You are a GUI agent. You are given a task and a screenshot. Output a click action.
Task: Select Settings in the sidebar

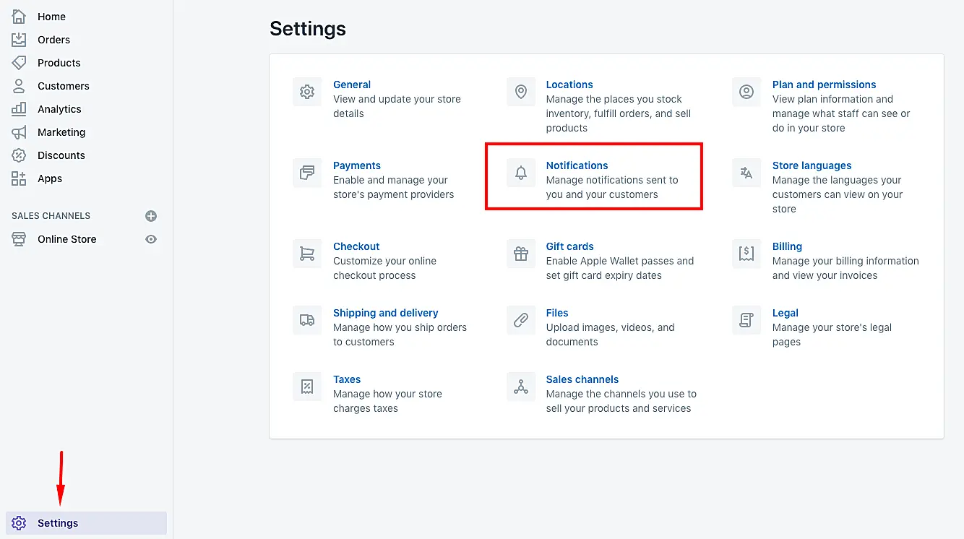click(x=58, y=523)
